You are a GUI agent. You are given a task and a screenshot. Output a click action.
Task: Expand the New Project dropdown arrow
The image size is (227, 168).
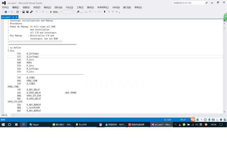point(20,12)
